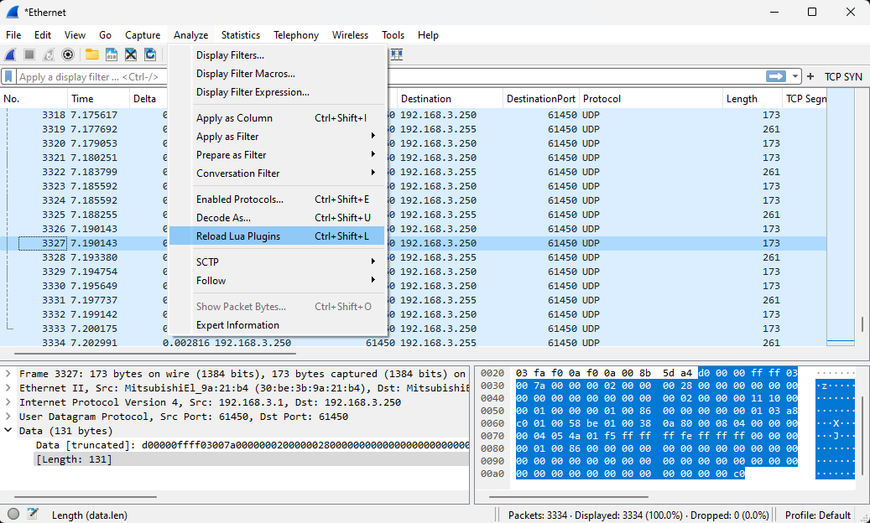The width and height of the screenshot is (870, 523).
Task: Click the display filter bookmark icon
Action: click(8, 76)
